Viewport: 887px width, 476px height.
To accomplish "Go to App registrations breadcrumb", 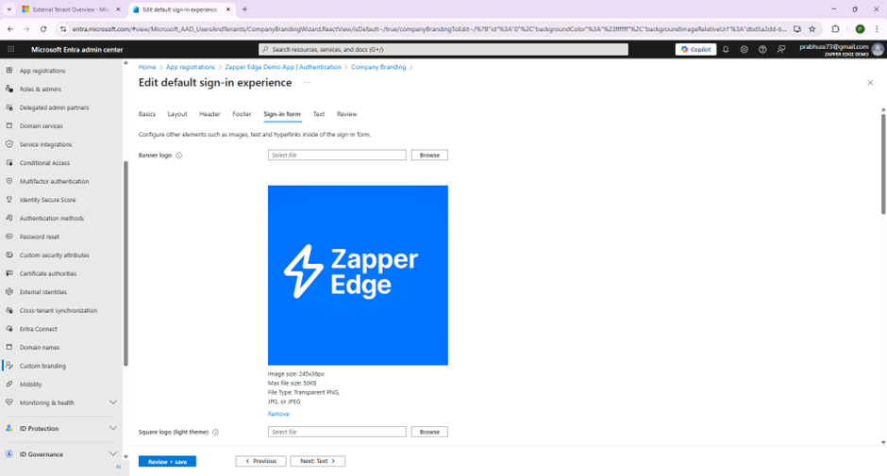I will pyautogui.click(x=190, y=67).
